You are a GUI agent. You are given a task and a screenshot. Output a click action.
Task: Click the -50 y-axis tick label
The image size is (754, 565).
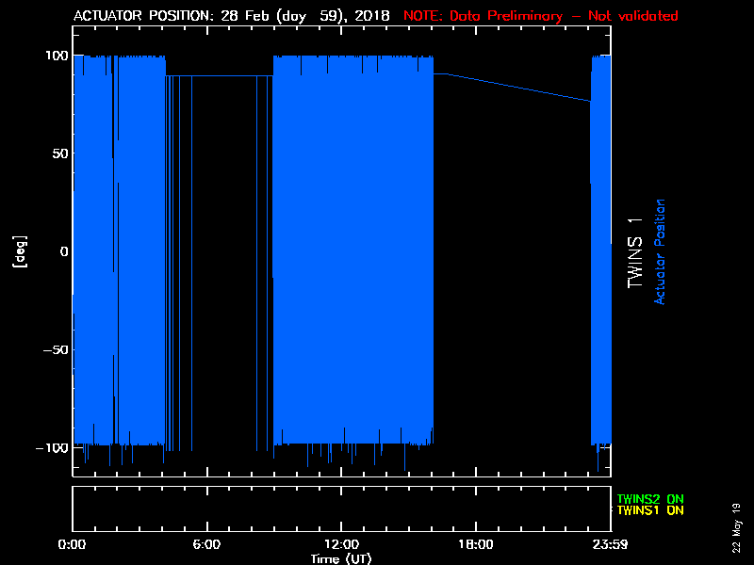tap(56, 349)
